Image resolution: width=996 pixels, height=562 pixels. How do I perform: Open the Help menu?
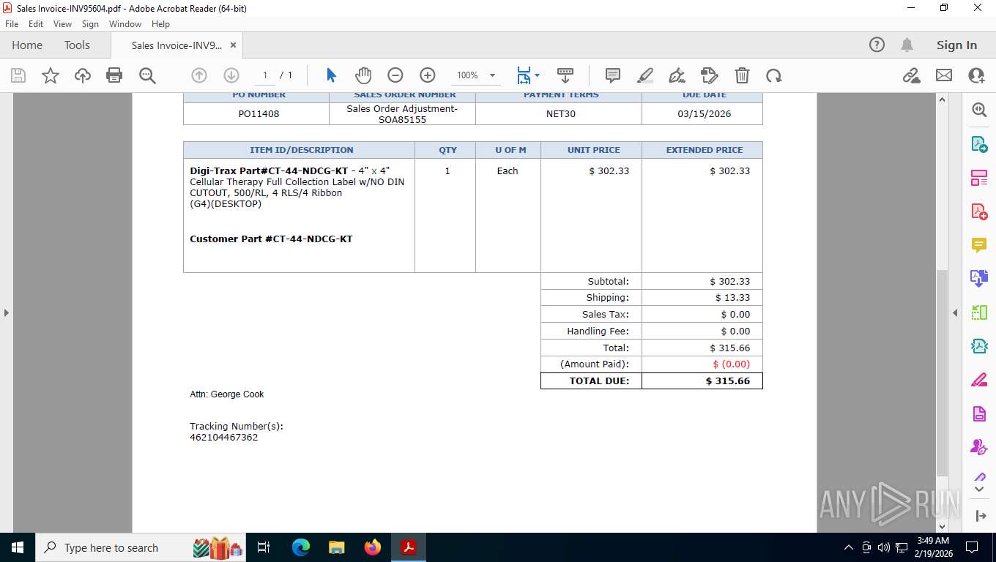[x=160, y=24]
